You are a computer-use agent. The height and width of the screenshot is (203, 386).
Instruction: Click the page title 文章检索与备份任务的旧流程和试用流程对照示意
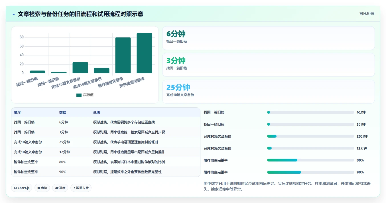(x=80, y=14)
